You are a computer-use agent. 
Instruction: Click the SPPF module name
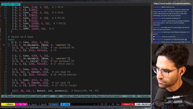26,29
